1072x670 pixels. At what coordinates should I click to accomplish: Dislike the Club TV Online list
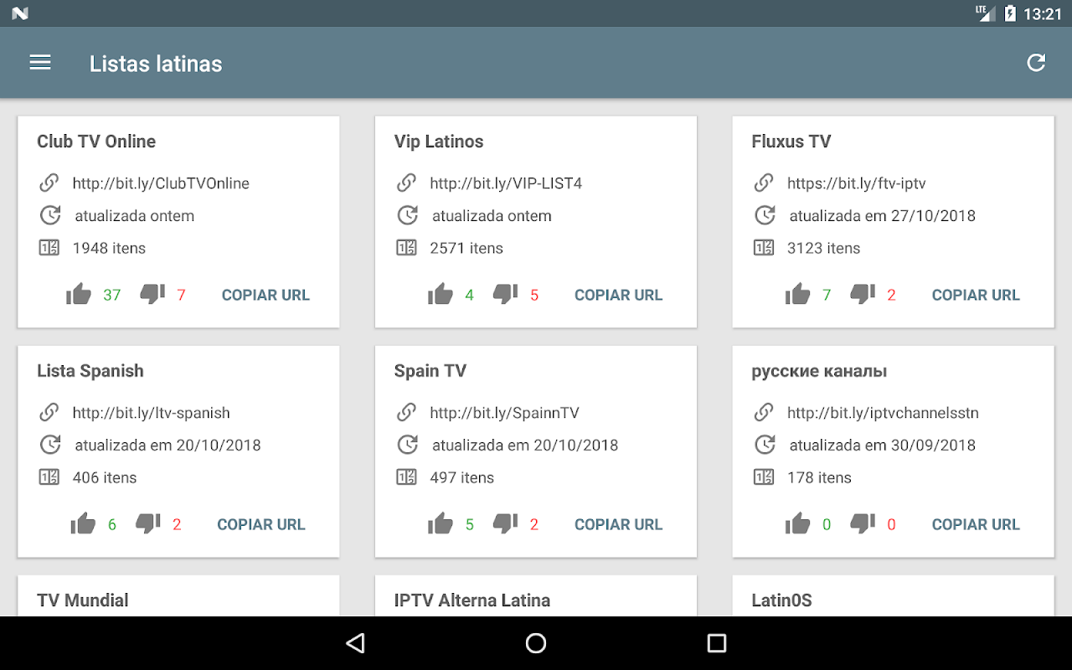[x=152, y=294]
